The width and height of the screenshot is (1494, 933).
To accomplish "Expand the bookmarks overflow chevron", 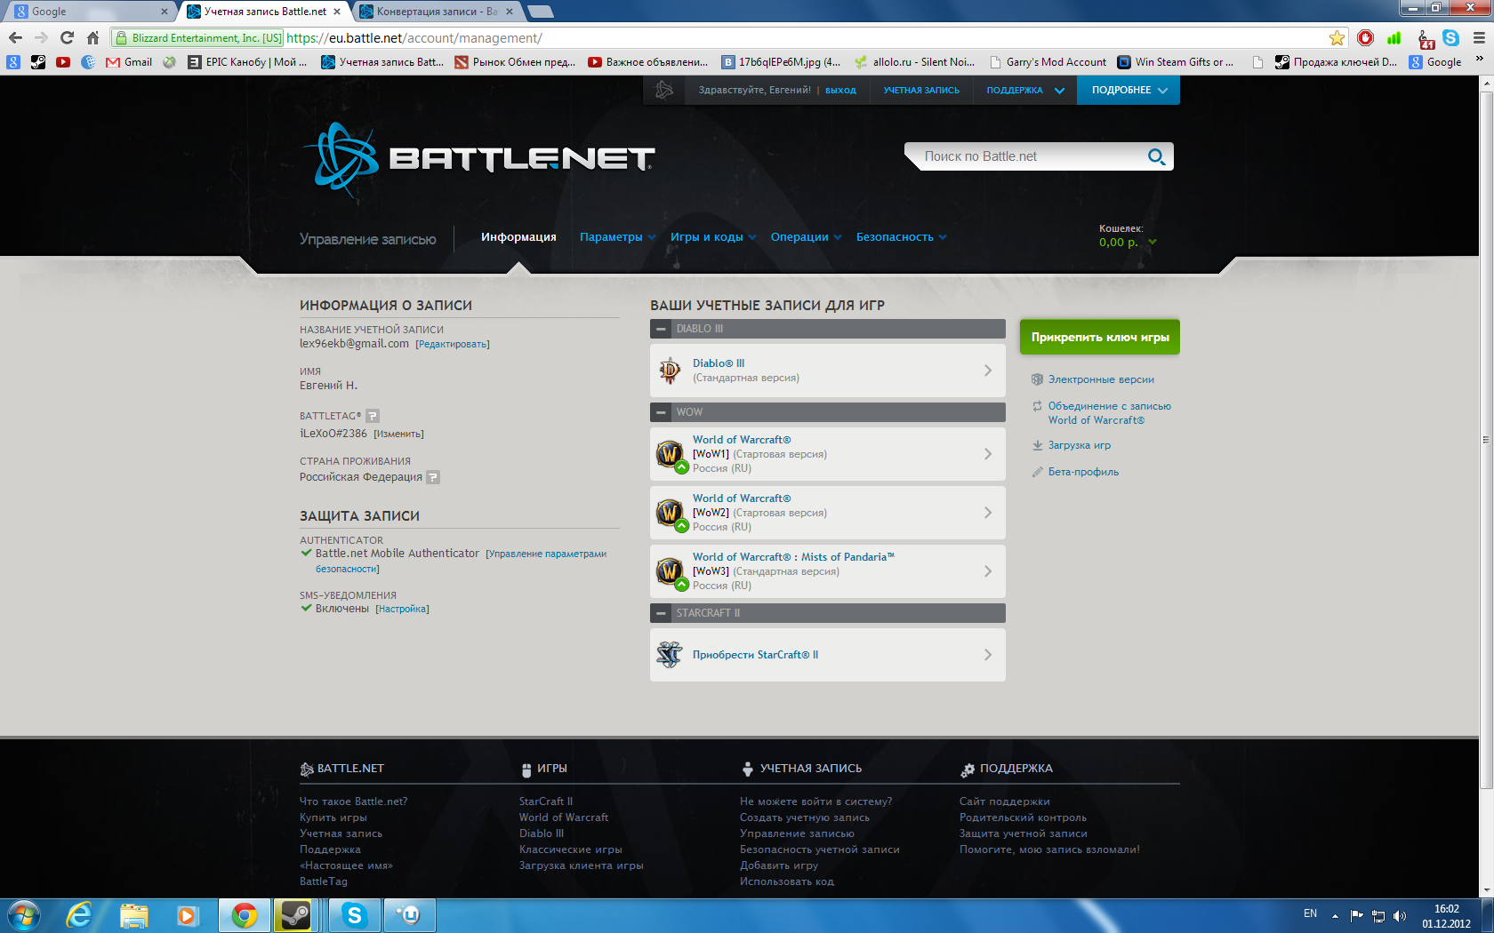I will [1480, 60].
